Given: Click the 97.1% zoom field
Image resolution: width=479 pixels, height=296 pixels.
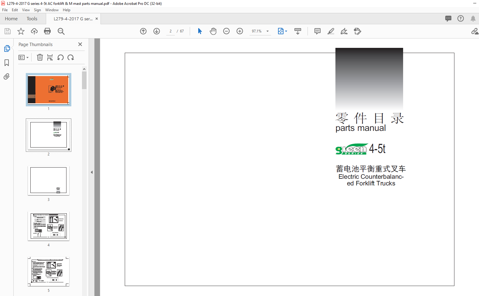Looking at the screenshot, I should click(257, 31).
